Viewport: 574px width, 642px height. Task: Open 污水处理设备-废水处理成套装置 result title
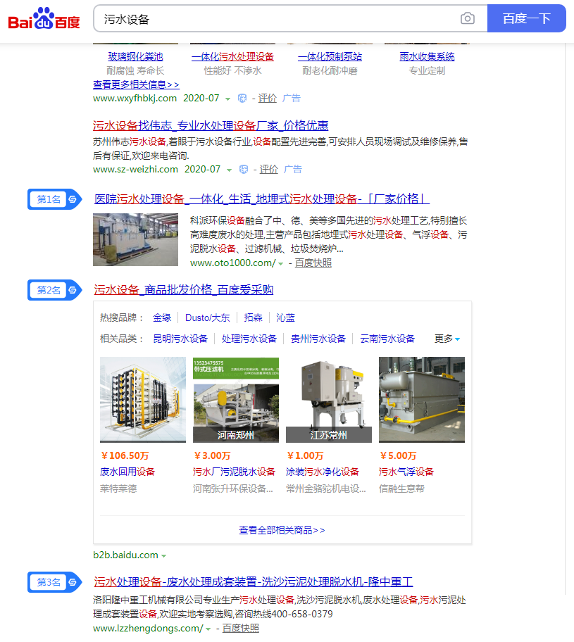(x=254, y=581)
